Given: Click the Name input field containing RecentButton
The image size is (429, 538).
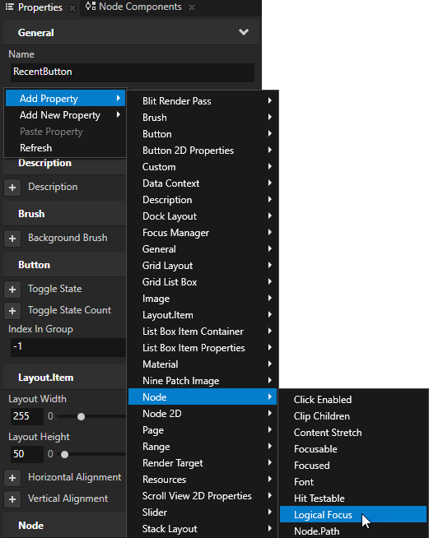Looking at the screenshot, I should pyautogui.click(x=133, y=72).
